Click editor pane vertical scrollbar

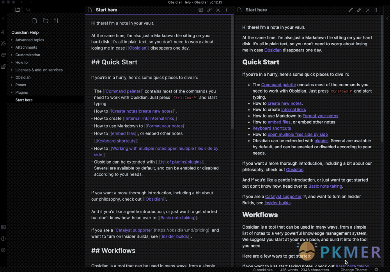232,72
